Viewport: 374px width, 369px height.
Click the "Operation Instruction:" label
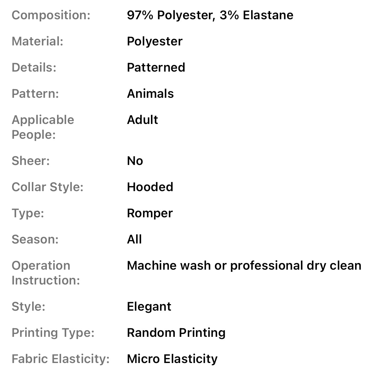pyautogui.click(x=46, y=273)
